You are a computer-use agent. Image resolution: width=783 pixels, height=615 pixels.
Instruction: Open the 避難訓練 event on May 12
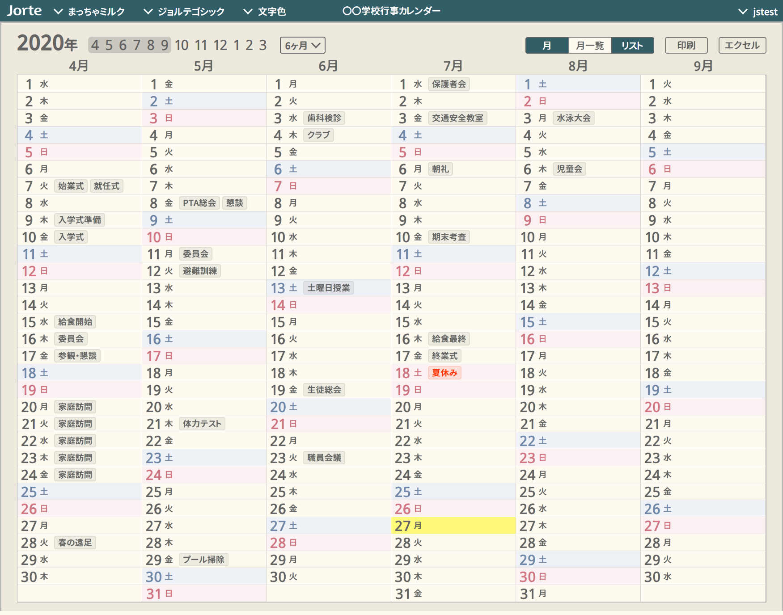coord(200,271)
